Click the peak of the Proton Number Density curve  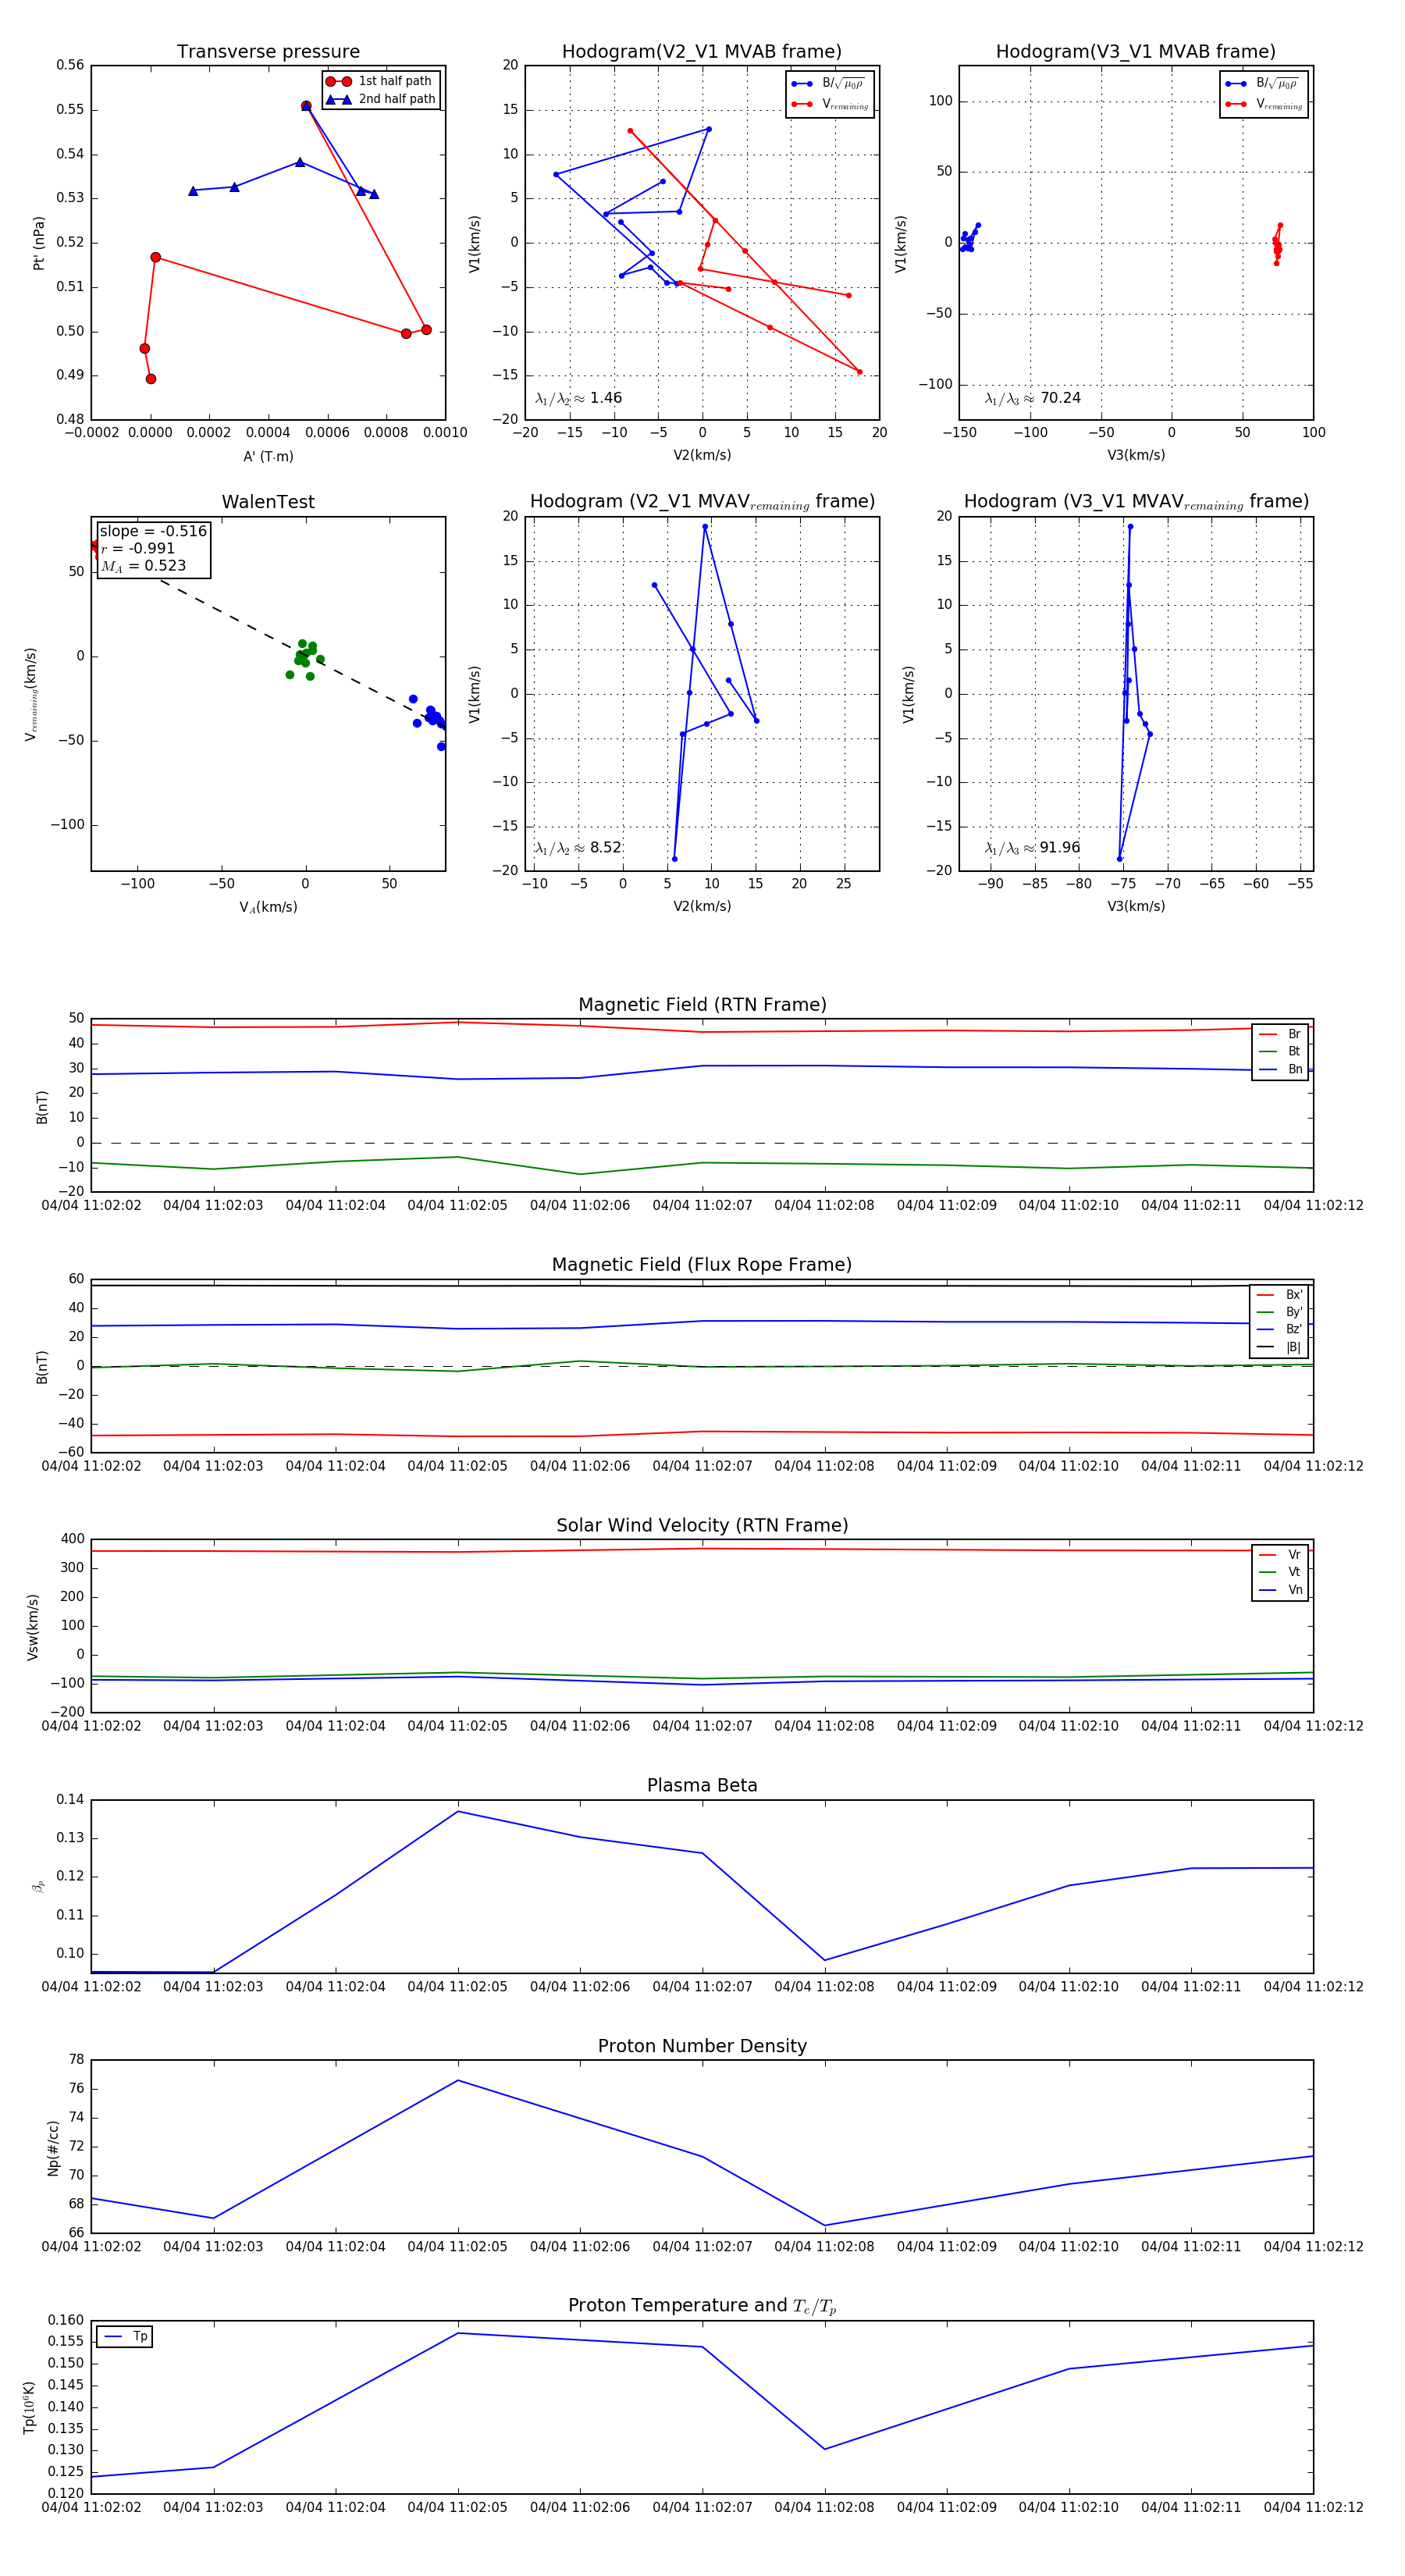point(458,2081)
